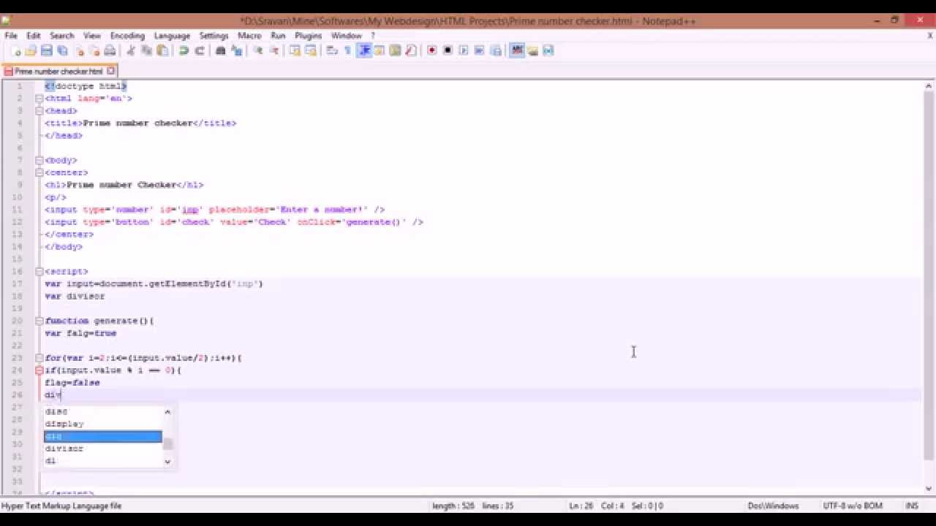936x526 pixels.
Task: Zoom in using toolbar icon
Action: coord(258,50)
